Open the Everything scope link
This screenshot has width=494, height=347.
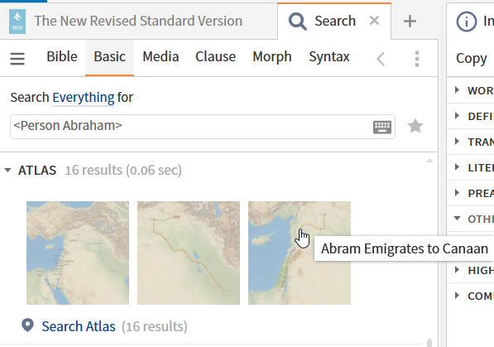[x=84, y=98]
